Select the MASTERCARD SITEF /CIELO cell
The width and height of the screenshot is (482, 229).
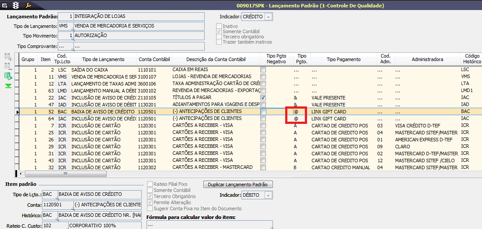tap(428, 161)
